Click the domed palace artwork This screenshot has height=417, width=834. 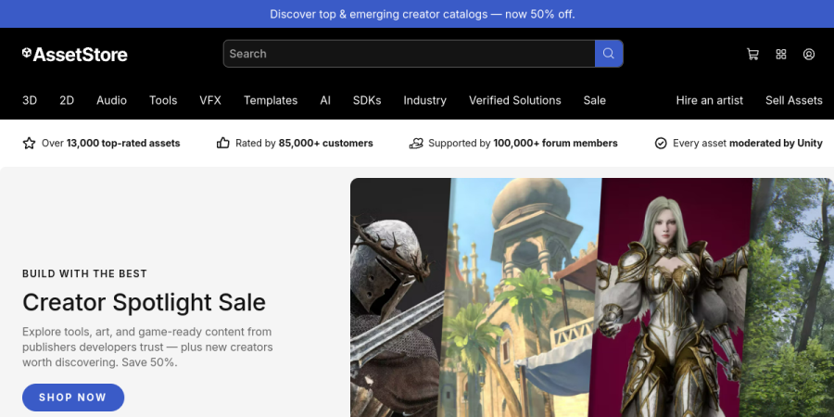(521, 297)
